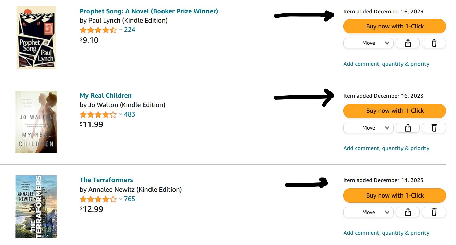Click the My Real Children cover thumbnail
This screenshot has height=245, width=456.
coord(36,122)
